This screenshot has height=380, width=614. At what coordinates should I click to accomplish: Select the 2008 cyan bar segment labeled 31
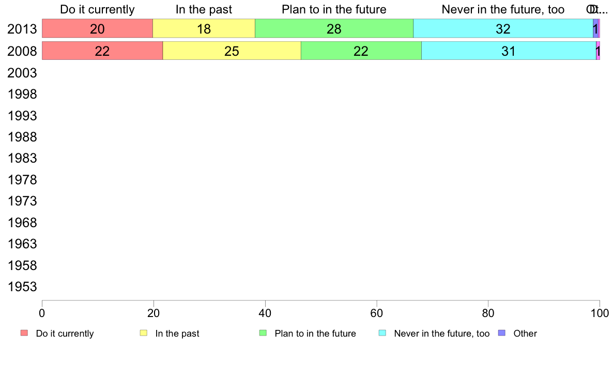point(509,51)
